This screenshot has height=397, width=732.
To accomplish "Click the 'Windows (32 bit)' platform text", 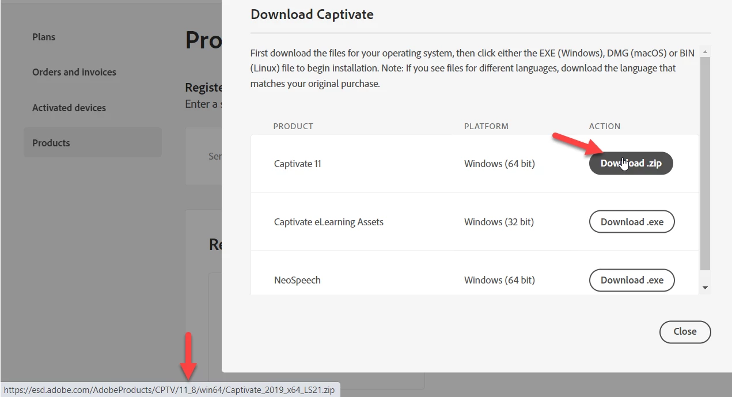I will pyautogui.click(x=499, y=222).
